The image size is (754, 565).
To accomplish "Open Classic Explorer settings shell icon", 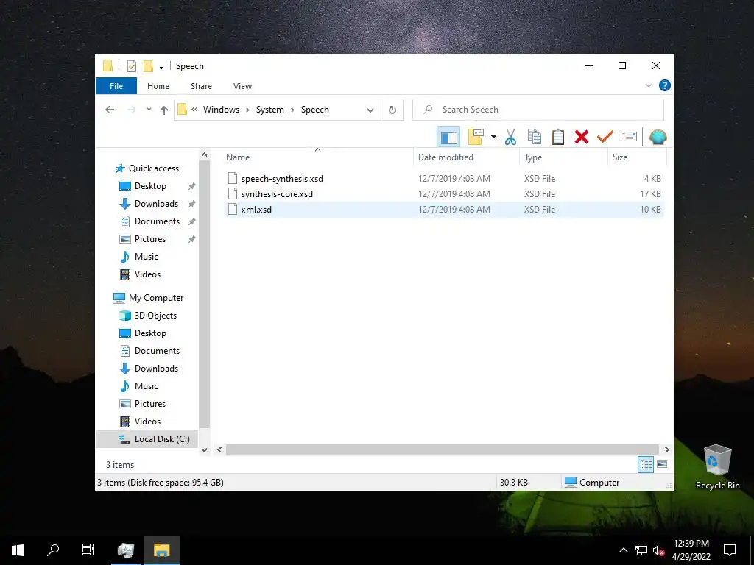I will click(658, 138).
